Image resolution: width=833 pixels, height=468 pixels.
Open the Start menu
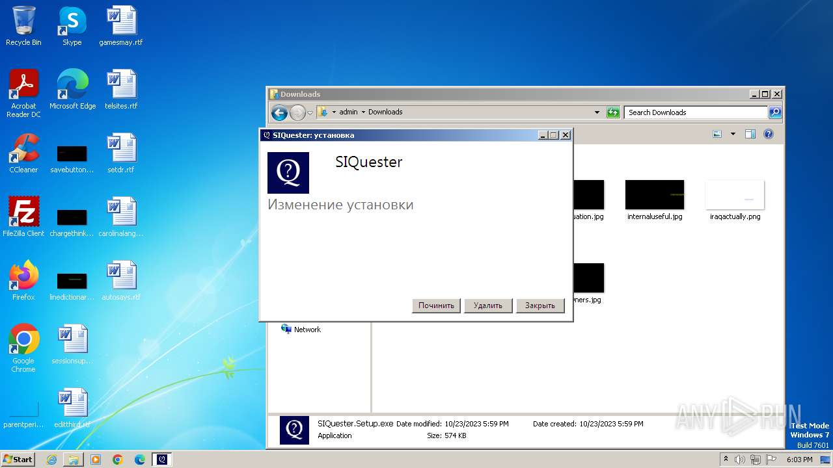point(18,459)
